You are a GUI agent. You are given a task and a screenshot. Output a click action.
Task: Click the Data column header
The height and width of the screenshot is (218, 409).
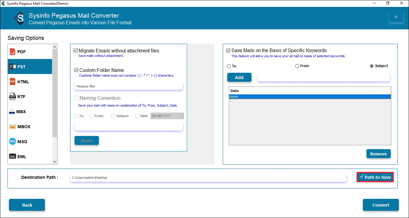pyautogui.click(x=310, y=91)
